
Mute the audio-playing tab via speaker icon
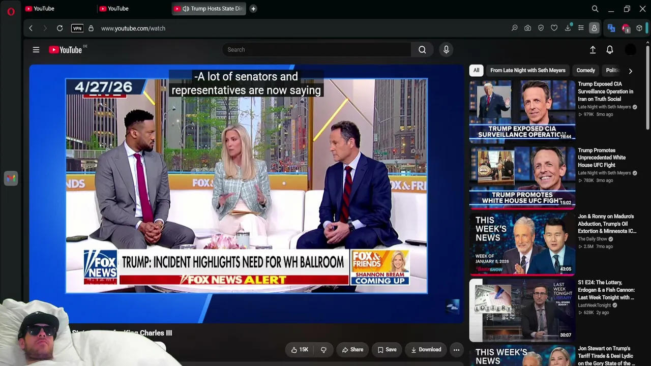coord(186,9)
